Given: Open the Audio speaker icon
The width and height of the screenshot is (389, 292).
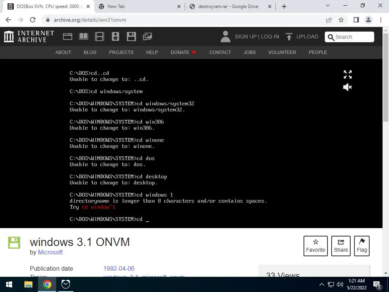Looking at the screenshot, I should pyautogui.click(x=115, y=36).
